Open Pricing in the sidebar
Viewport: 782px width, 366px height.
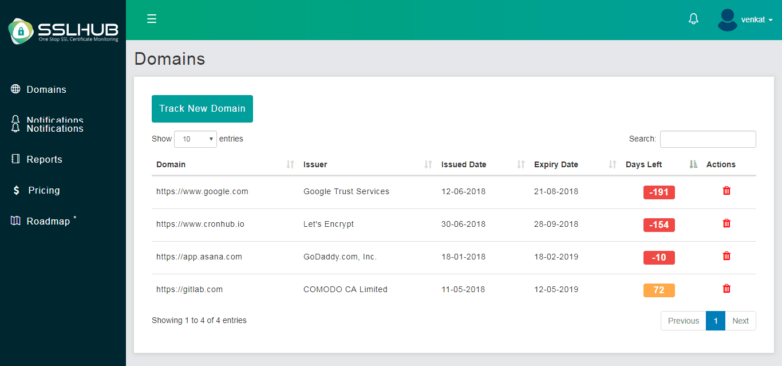pos(44,190)
